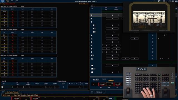178x100 pixels.
Task: Click Intens FL value for channel 302
Action: tap(13, 35)
